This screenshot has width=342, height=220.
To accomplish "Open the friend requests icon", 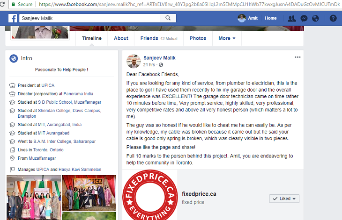I will click(291, 18).
